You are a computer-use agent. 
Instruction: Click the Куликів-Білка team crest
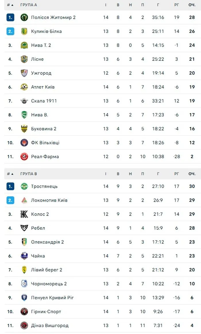click(x=24, y=31)
